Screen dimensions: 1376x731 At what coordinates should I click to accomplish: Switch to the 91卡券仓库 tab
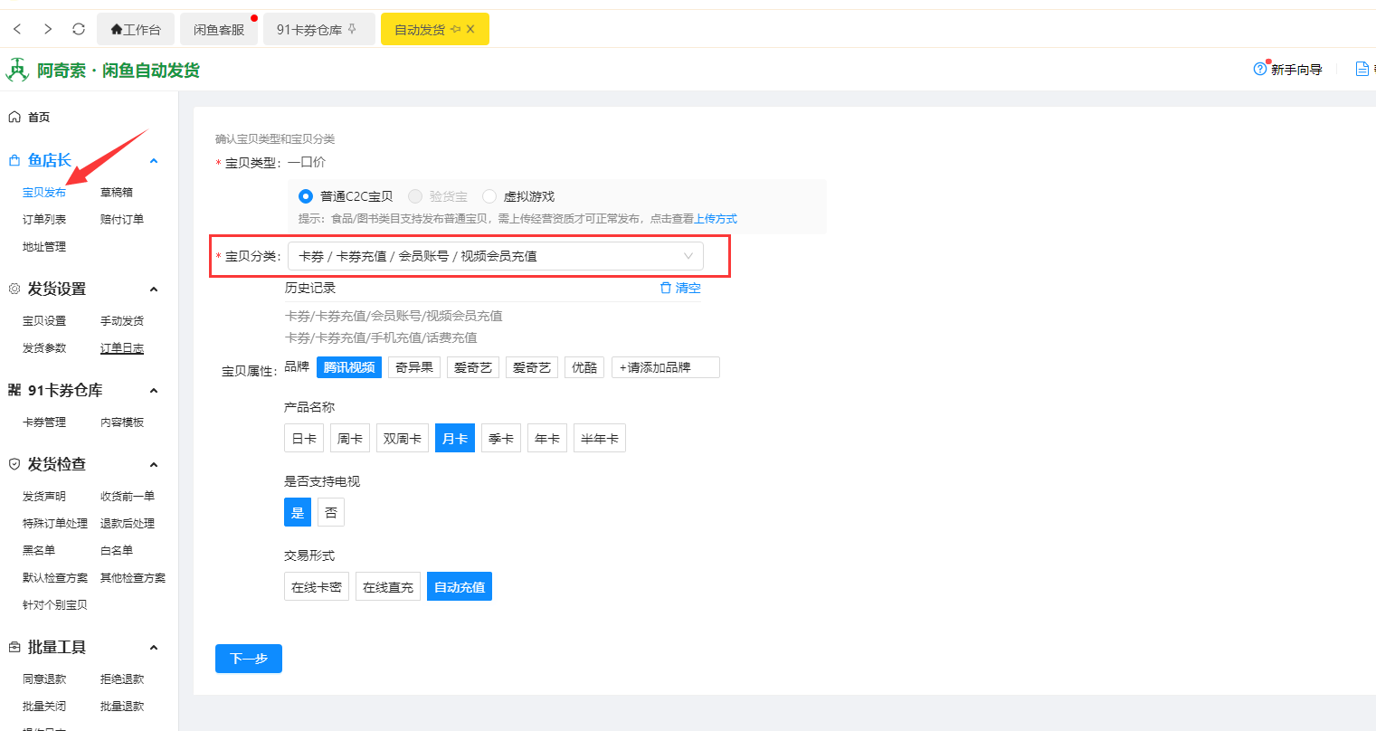click(x=318, y=29)
